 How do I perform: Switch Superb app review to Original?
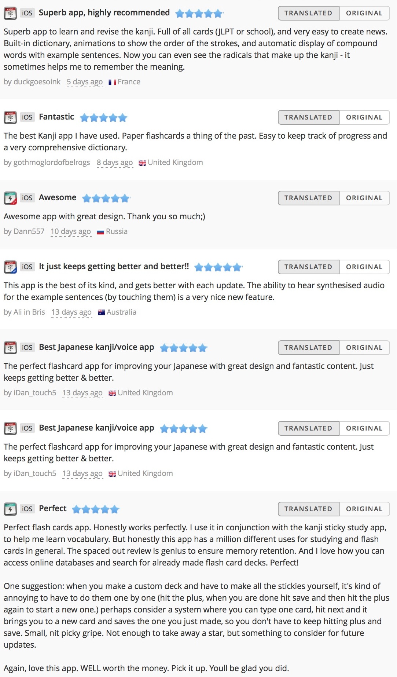coord(364,13)
